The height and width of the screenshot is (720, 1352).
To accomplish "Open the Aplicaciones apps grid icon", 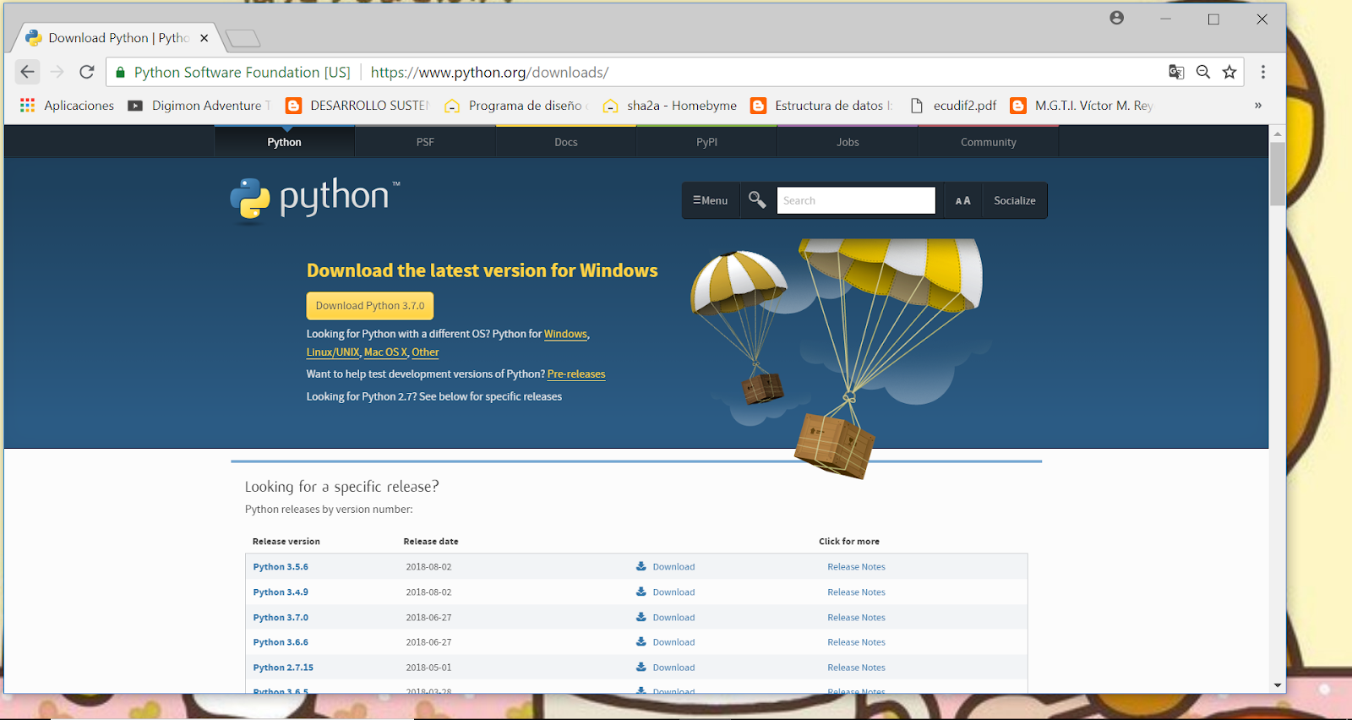I will (x=27, y=105).
